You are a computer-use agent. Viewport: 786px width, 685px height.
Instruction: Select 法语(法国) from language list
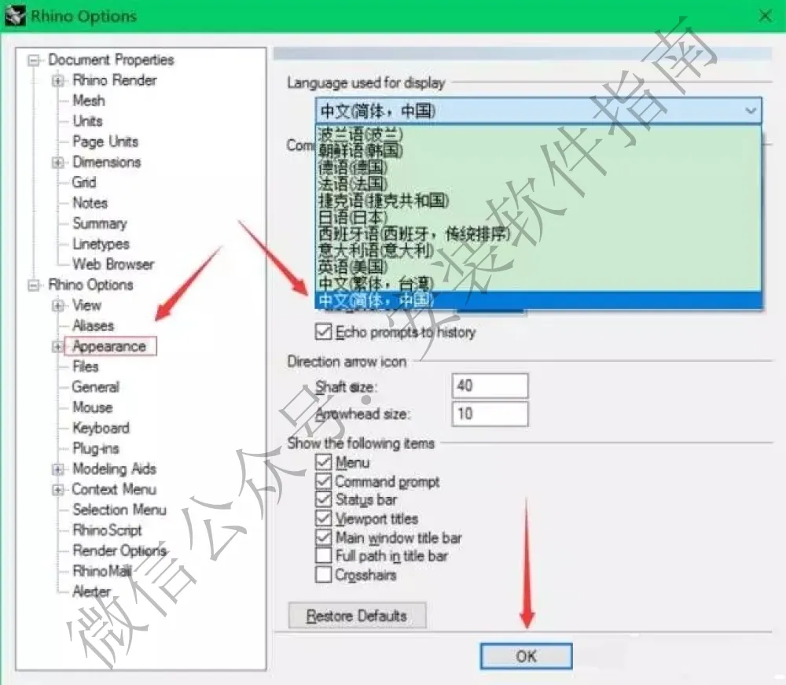point(538,184)
